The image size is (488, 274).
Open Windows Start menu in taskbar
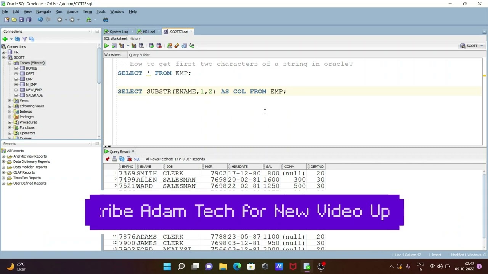coord(167,266)
